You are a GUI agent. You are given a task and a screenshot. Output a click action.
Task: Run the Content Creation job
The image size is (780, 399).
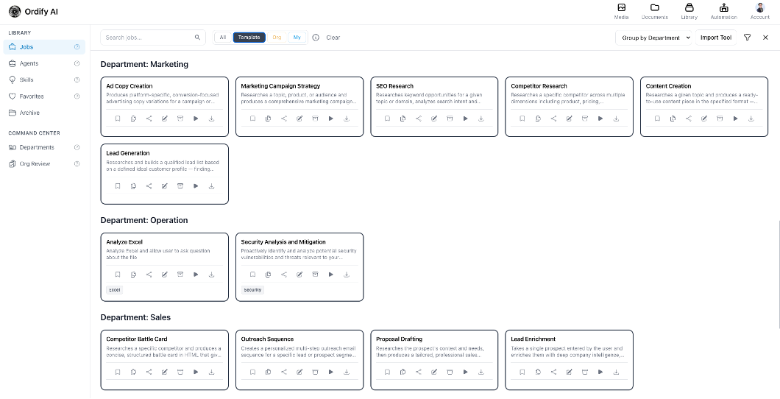pos(735,119)
